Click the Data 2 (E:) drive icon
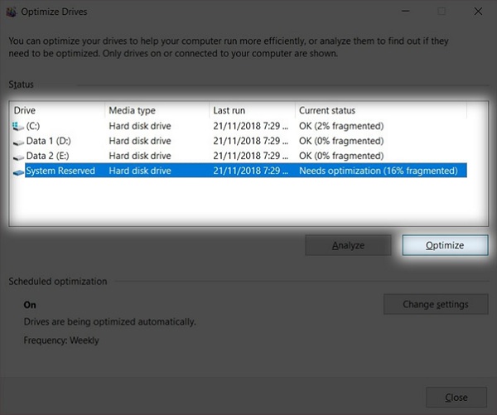Viewport: 497px width, 415px height. 19,156
